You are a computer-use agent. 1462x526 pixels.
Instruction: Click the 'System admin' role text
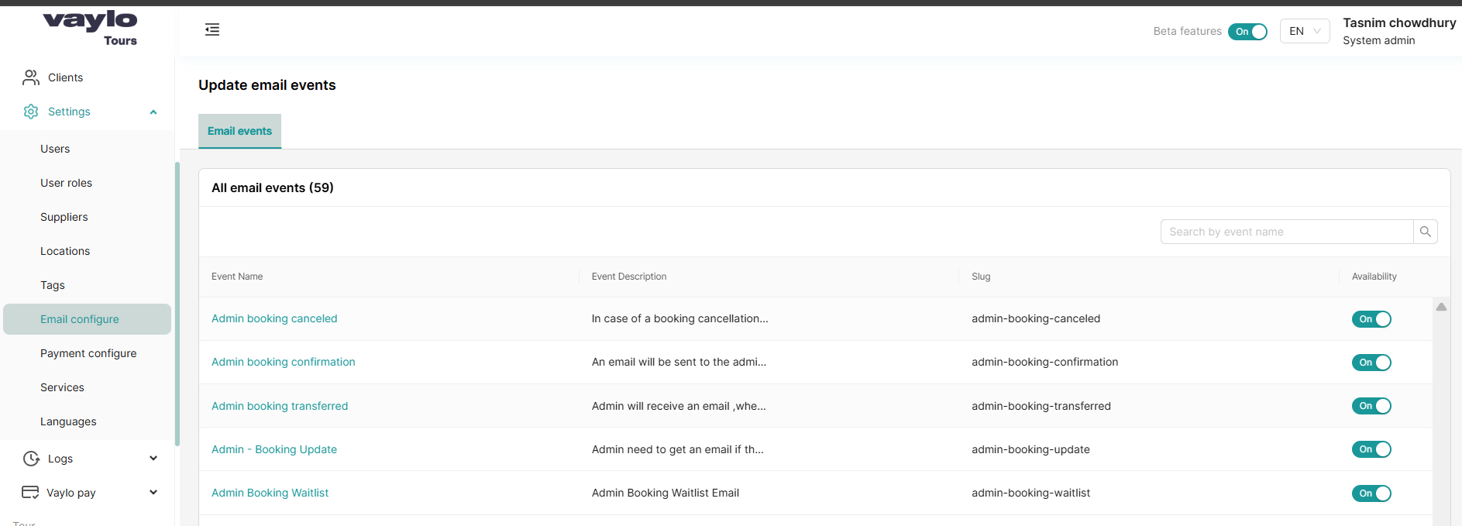(1379, 40)
